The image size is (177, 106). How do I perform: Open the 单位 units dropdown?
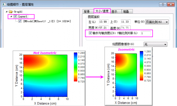click(x=157, y=22)
